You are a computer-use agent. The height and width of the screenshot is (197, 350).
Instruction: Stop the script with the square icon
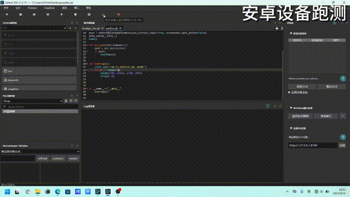(x=75, y=14)
